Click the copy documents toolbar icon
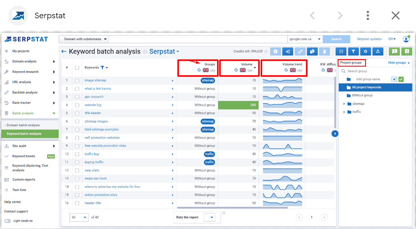This screenshot has width=416, height=229. coord(312,52)
